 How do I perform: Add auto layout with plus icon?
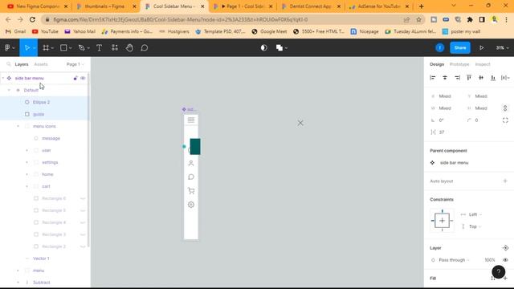coord(505,181)
